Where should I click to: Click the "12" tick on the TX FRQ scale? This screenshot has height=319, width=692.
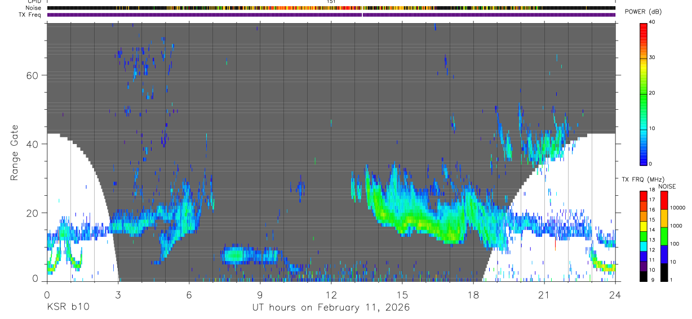pyautogui.click(x=652, y=250)
